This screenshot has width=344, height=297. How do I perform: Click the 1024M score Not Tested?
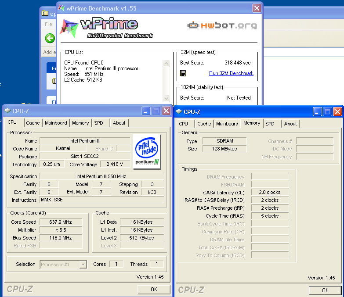[x=239, y=98]
